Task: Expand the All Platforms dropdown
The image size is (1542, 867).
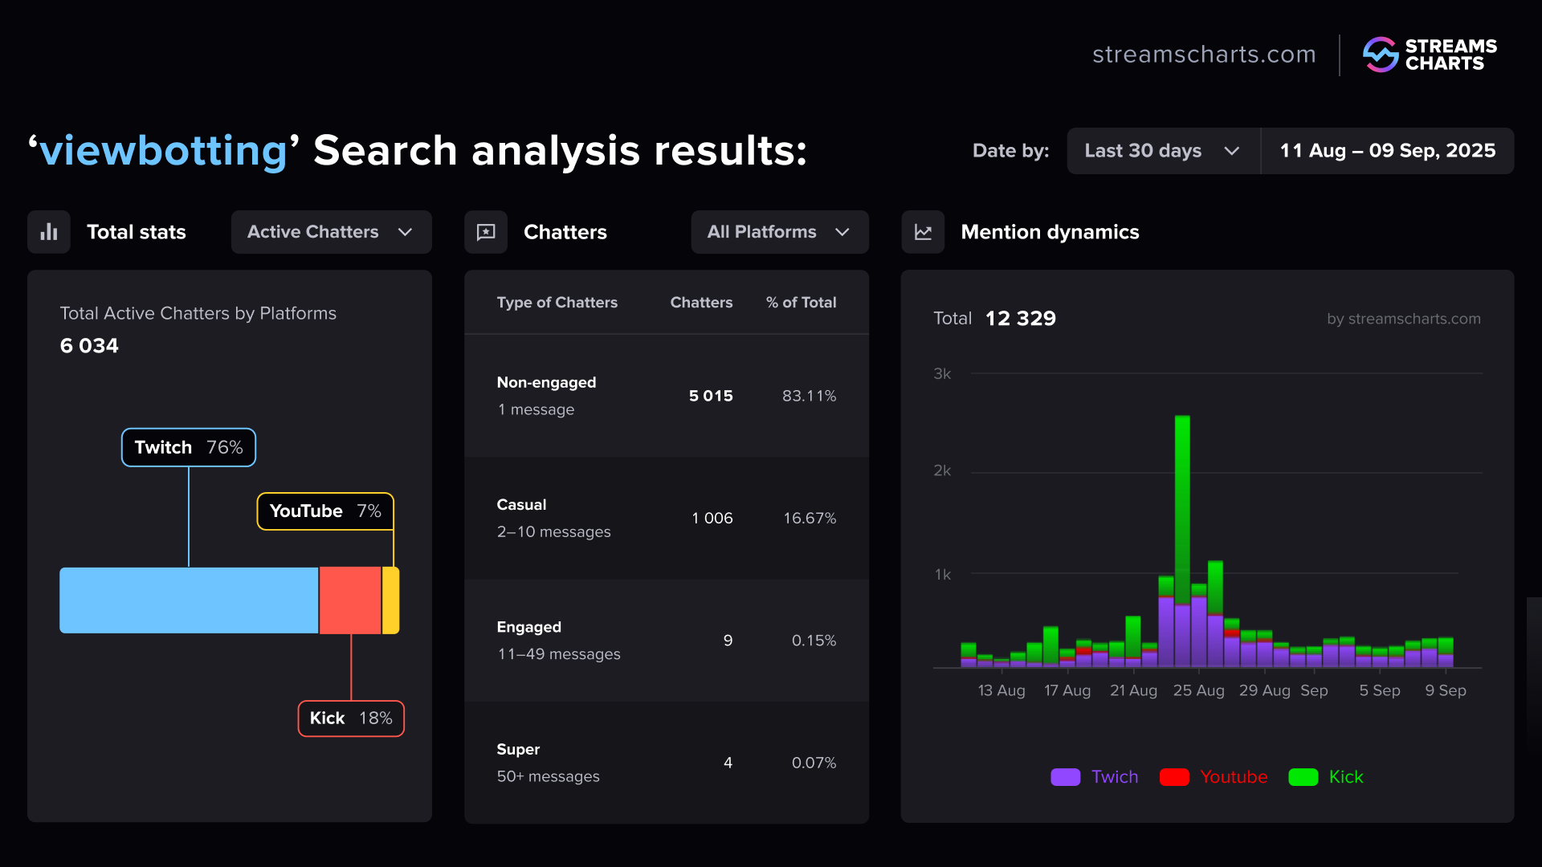Action: pos(779,232)
